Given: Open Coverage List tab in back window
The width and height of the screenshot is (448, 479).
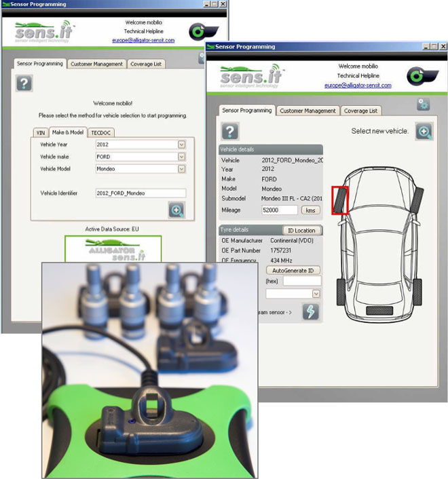Looking at the screenshot, I should click(x=146, y=64).
